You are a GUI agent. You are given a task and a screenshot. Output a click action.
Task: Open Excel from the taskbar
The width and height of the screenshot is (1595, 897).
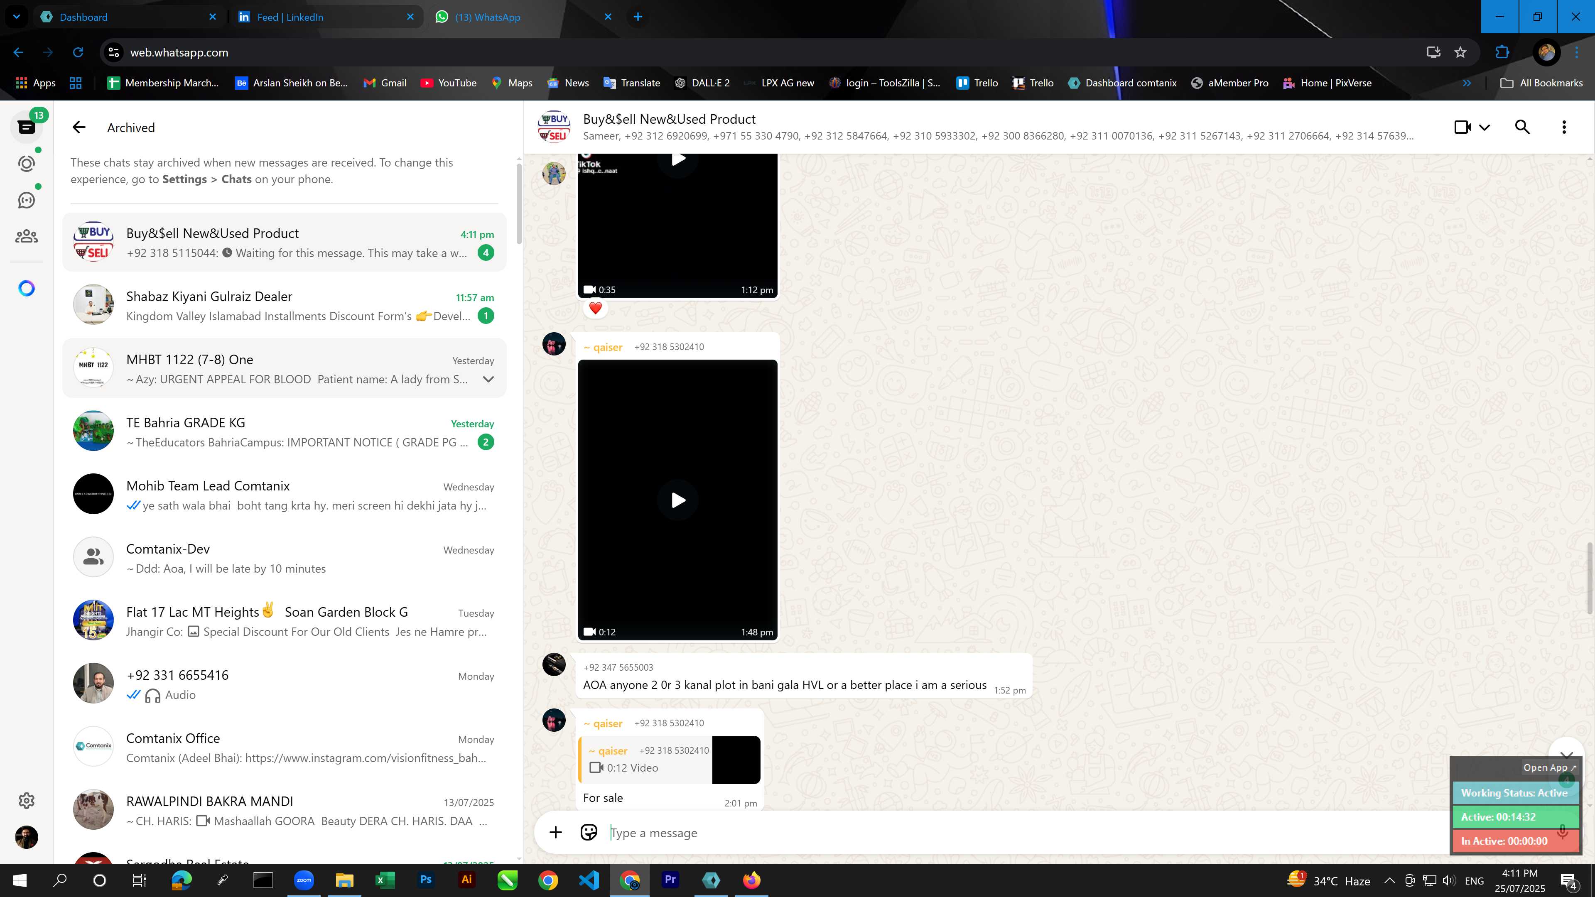click(385, 880)
